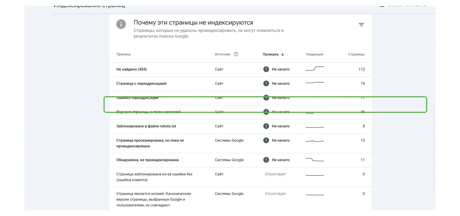Click "Системы Google" in the "Обнаружена, не проиндексирована" row
Screen dimensions: 460x216
(229, 160)
